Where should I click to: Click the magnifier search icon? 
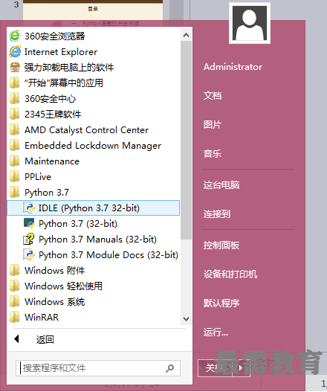pos(170,368)
